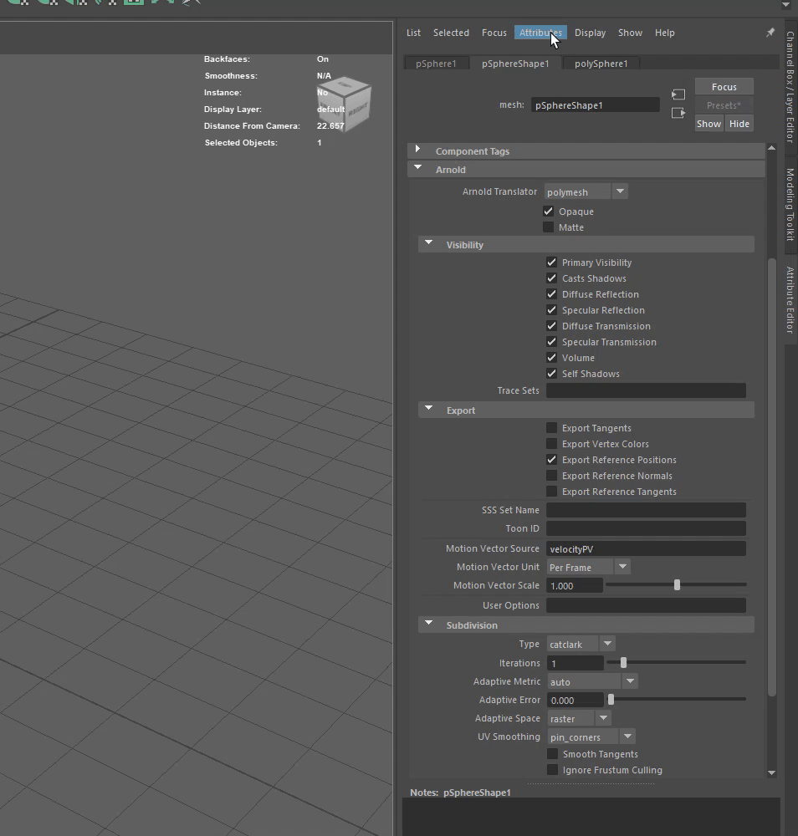
Task: Enable the Matte checkbox
Action: (x=548, y=227)
